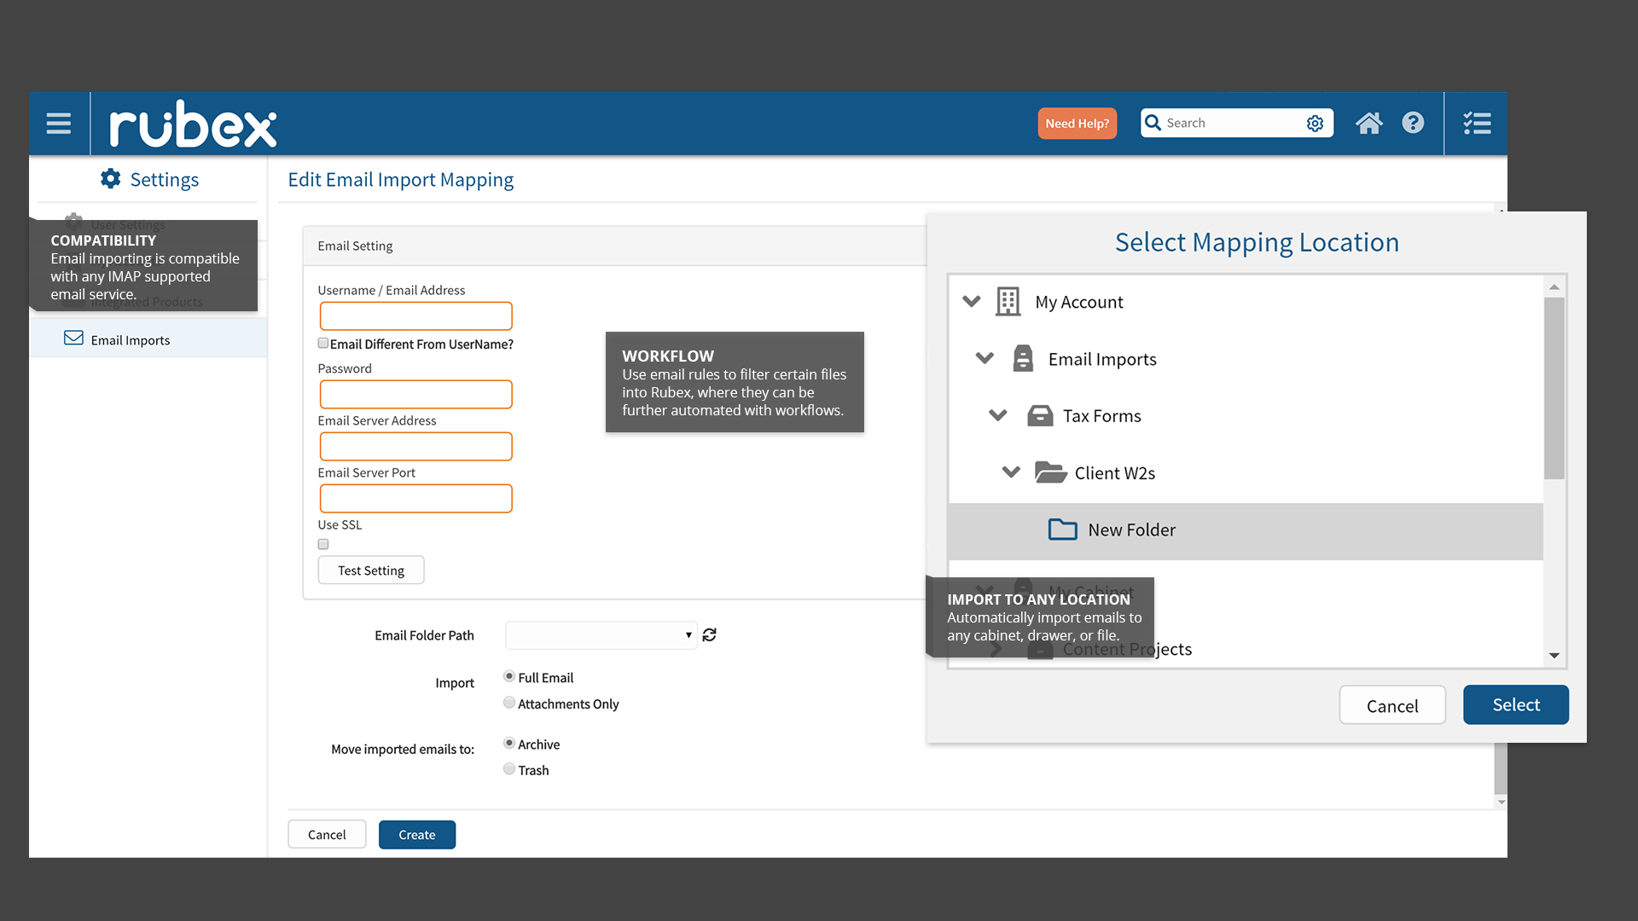Screen dimensions: 1638x921
Task: Click the mapping tree scroll-up arrow
Action: pos(1554,287)
